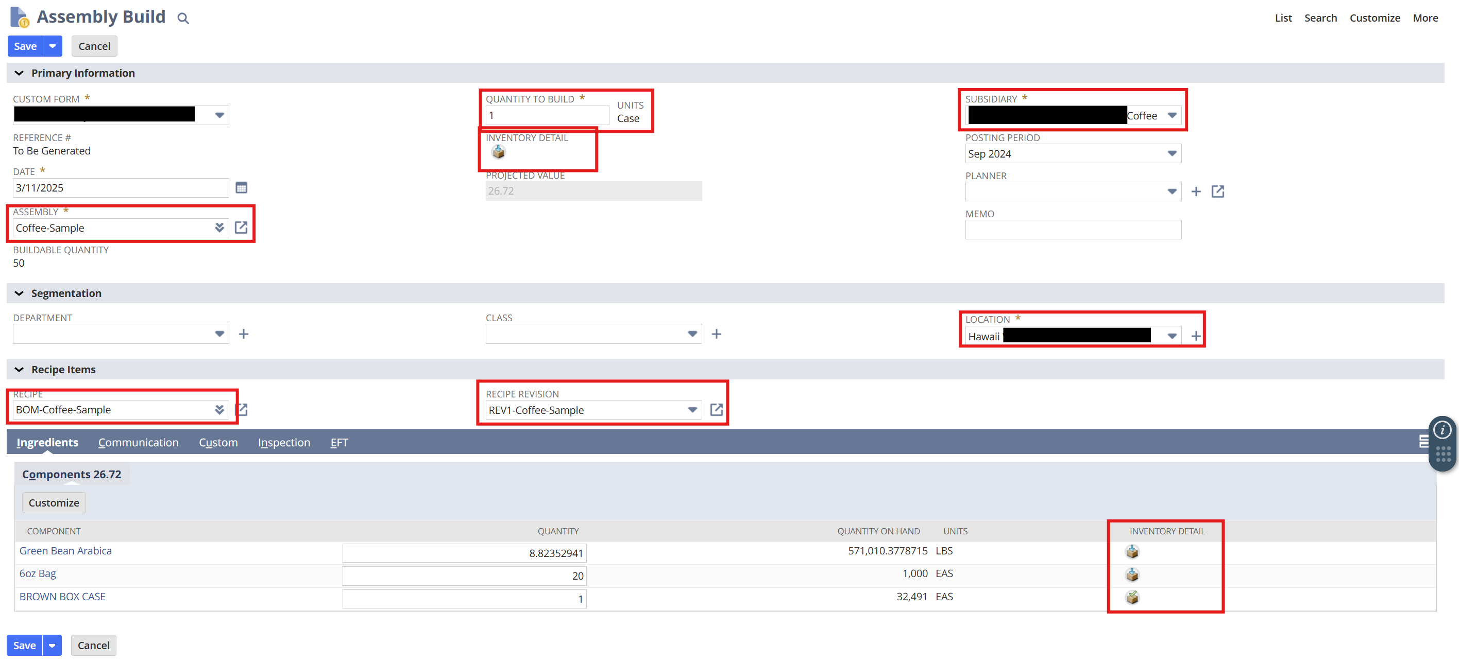Open the Save button dropdown arrow at top
Screen dimensions: 1459x662
coord(52,46)
